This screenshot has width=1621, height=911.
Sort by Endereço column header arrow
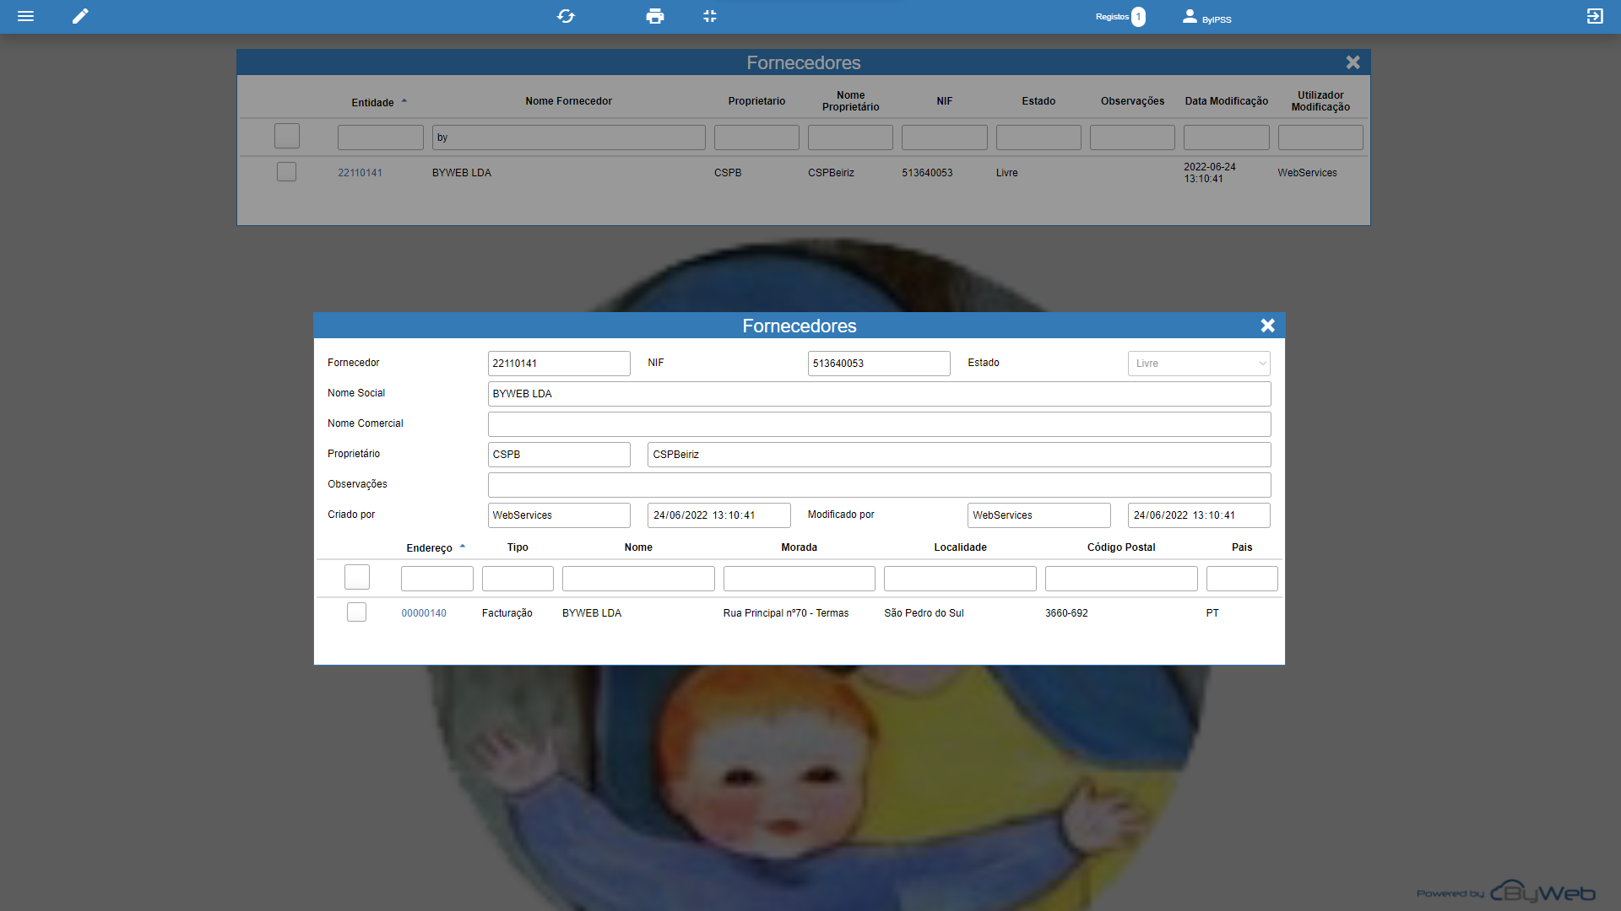click(463, 547)
